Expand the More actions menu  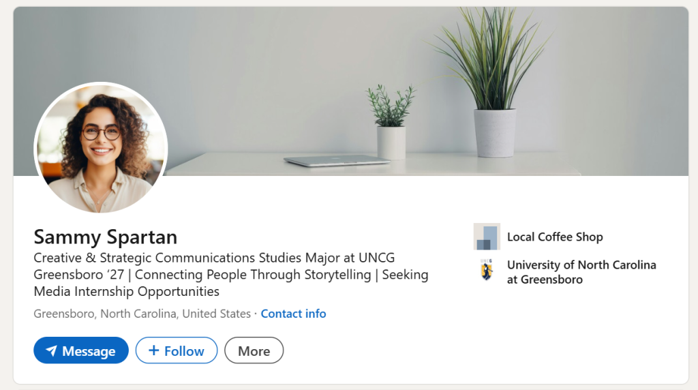254,350
